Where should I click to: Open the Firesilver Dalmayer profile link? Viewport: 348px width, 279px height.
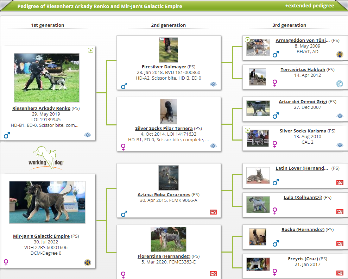(164, 67)
